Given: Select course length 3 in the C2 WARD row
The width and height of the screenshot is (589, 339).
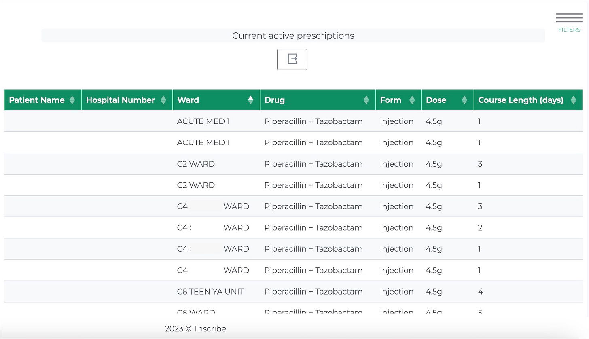Looking at the screenshot, I should click(x=480, y=164).
